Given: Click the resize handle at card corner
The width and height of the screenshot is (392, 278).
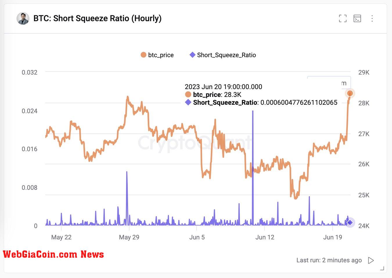Looking at the screenshot, I should point(382,268).
